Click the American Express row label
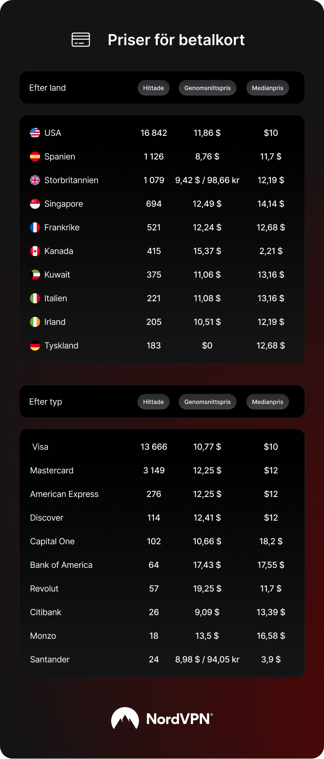324x759 pixels. pyautogui.click(x=64, y=494)
